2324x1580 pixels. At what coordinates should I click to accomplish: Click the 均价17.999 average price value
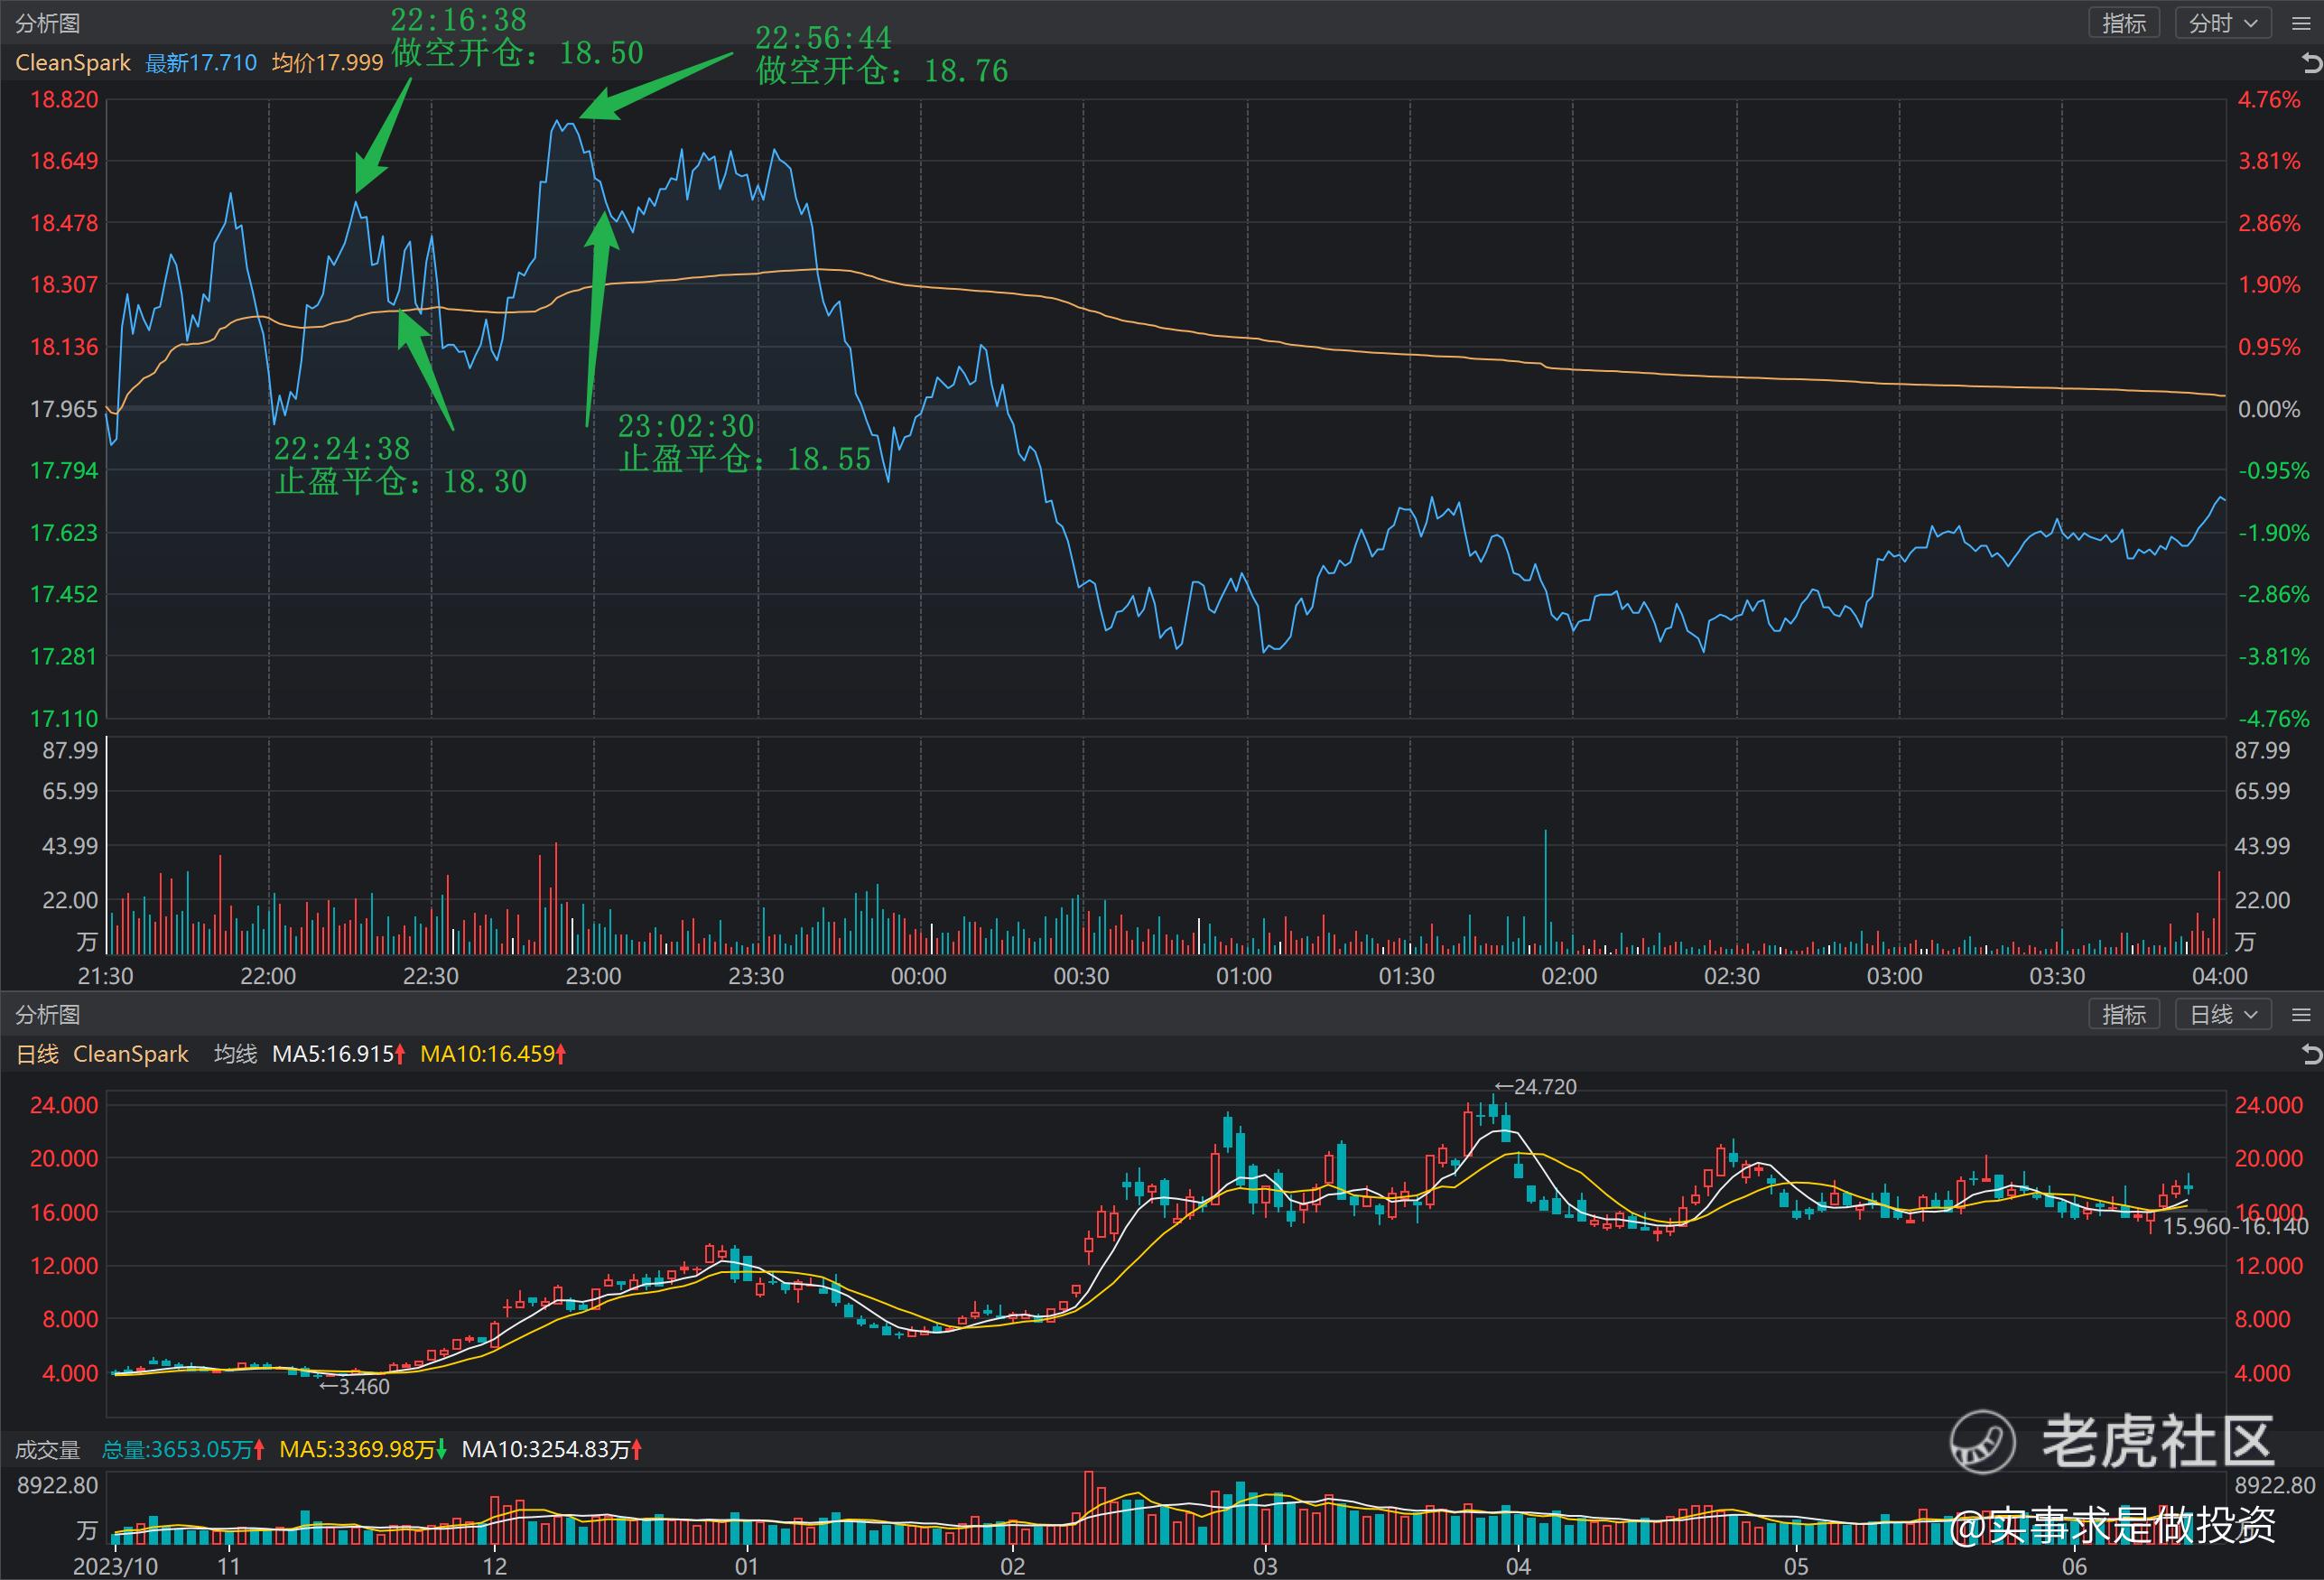(328, 62)
